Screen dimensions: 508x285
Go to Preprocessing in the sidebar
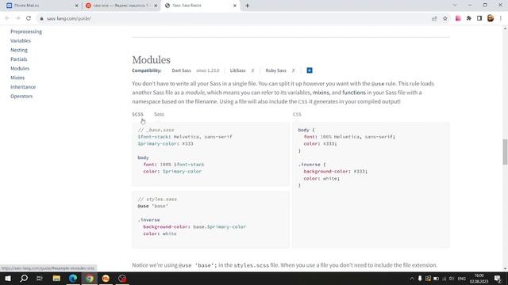coord(26,32)
